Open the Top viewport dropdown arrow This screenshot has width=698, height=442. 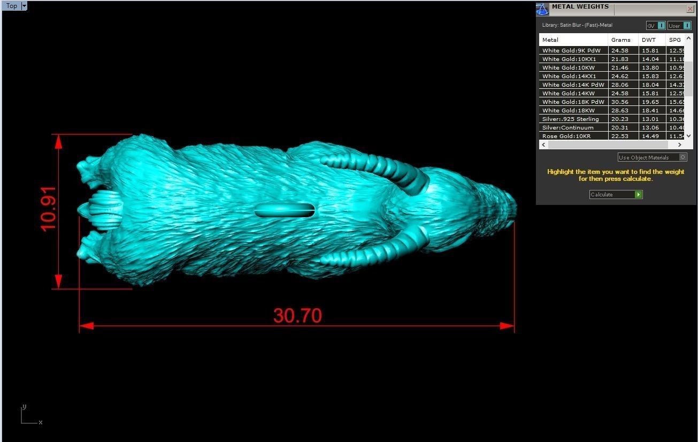click(24, 6)
